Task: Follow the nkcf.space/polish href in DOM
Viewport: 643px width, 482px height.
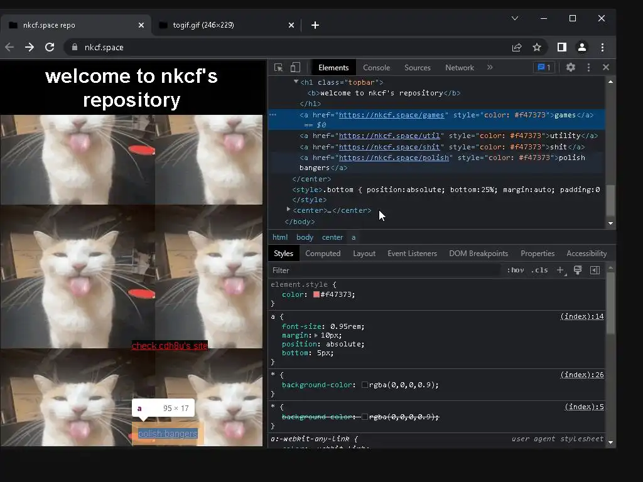Action: click(x=394, y=158)
